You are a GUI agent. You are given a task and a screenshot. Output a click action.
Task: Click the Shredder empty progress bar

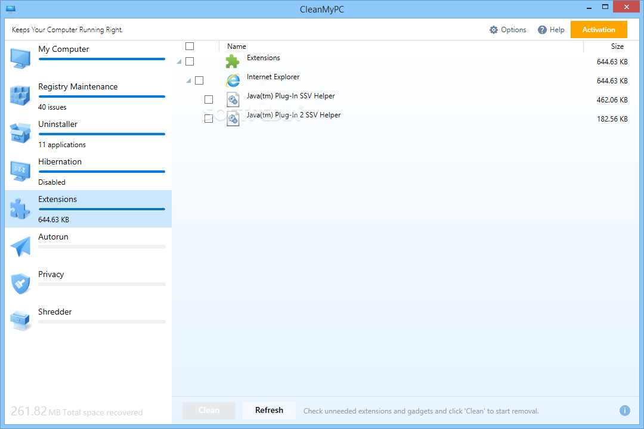(x=102, y=322)
